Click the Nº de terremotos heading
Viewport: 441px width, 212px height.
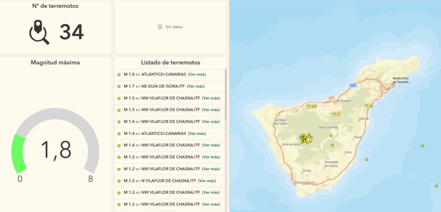pyautogui.click(x=55, y=6)
